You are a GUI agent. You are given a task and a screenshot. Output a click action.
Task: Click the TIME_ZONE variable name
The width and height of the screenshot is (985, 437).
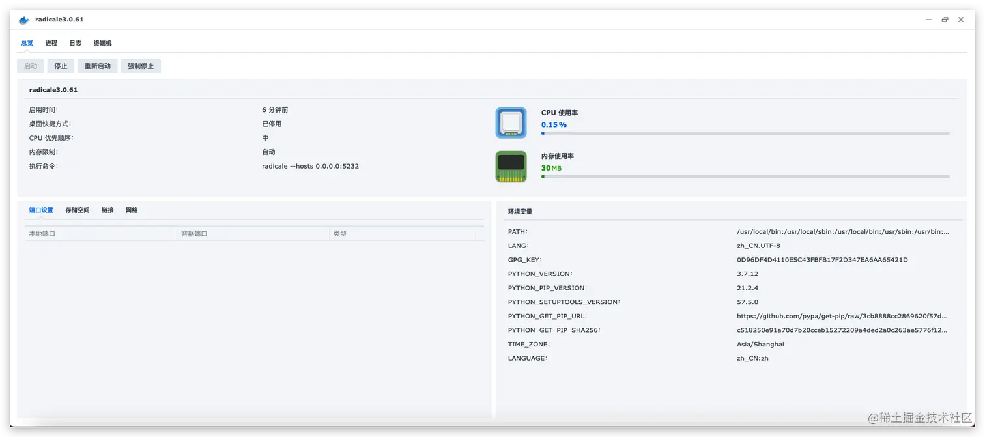click(x=529, y=344)
